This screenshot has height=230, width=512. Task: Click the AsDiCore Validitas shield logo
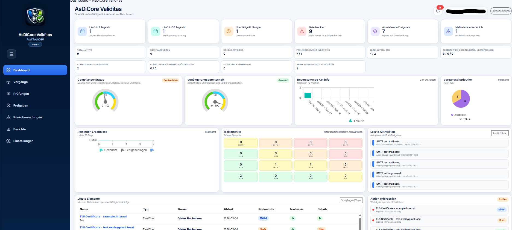35,17
